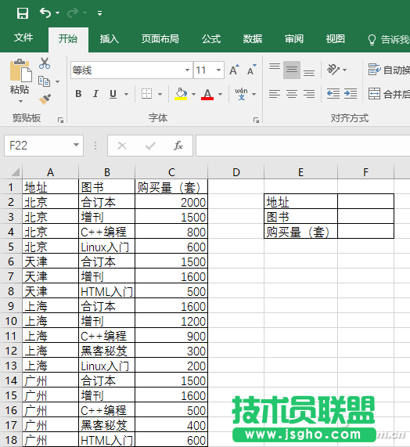Click the Select All corner triangle
The height and width of the screenshot is (447, 410).
point(16,172)
